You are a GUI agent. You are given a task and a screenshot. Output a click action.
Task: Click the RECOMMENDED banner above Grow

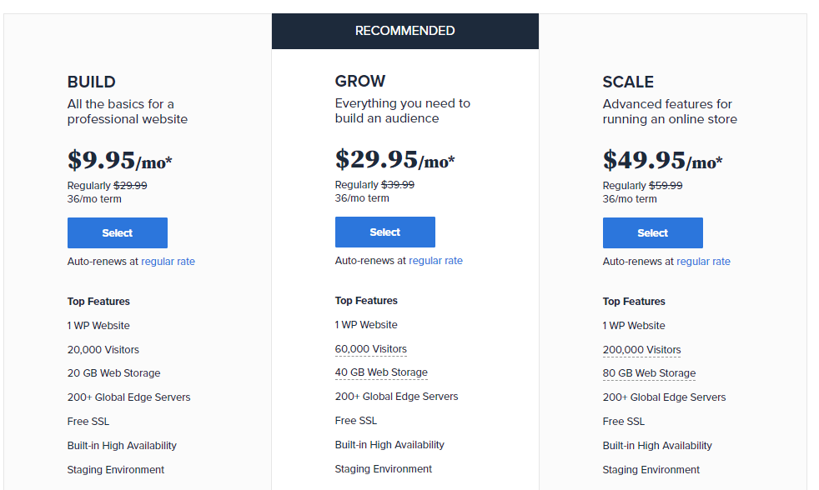pyautogui.click(x=404, y=30)
